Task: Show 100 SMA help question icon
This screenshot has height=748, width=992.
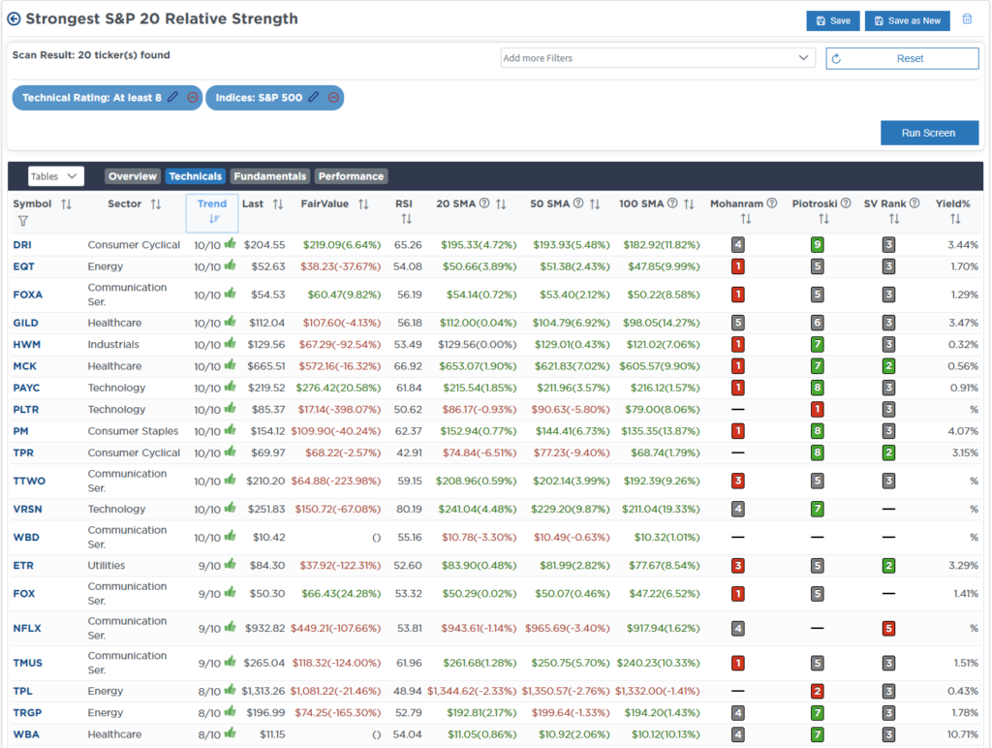Action: [x=672, y=203]
